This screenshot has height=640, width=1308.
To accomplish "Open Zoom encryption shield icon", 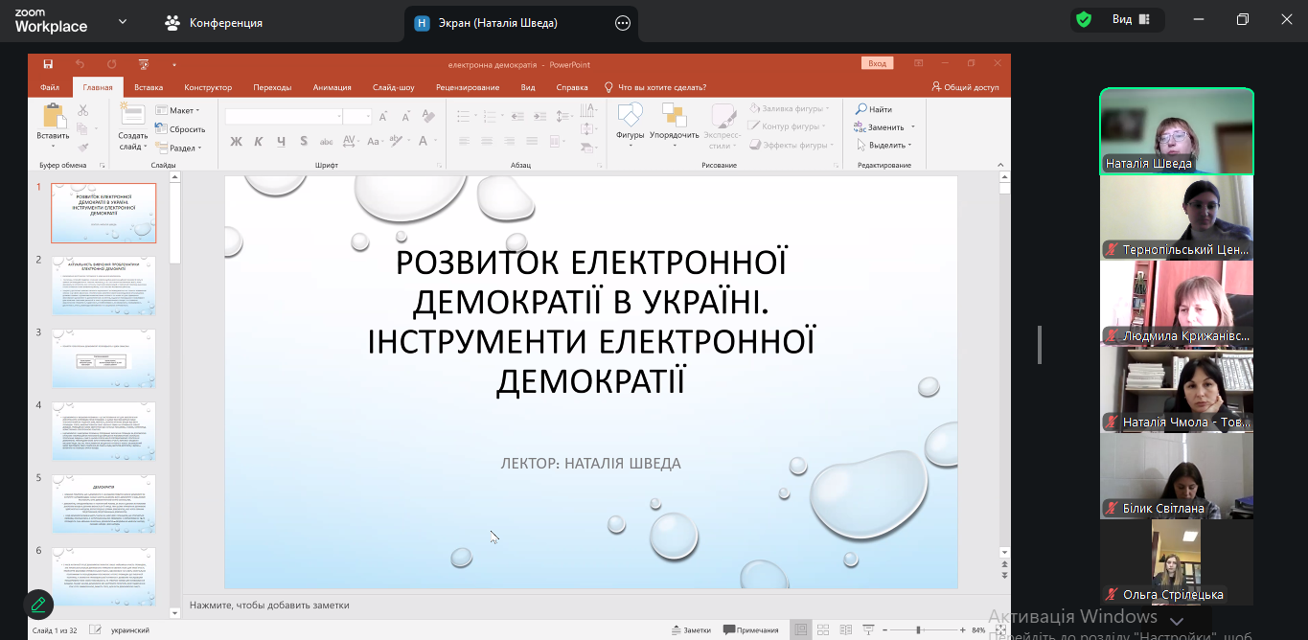I will (x=1084, y=20).
